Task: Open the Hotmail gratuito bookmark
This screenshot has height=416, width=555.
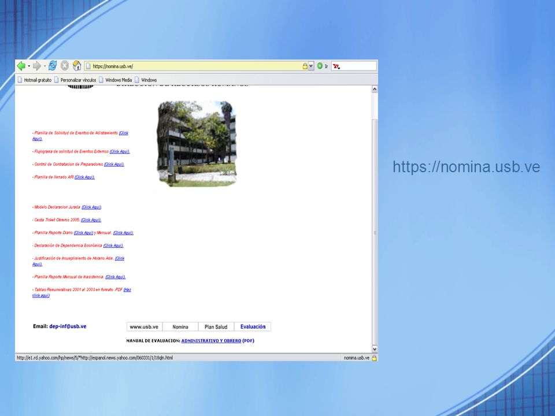Action: click(35, 80)
